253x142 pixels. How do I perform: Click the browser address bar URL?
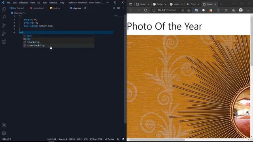[168, 10]
